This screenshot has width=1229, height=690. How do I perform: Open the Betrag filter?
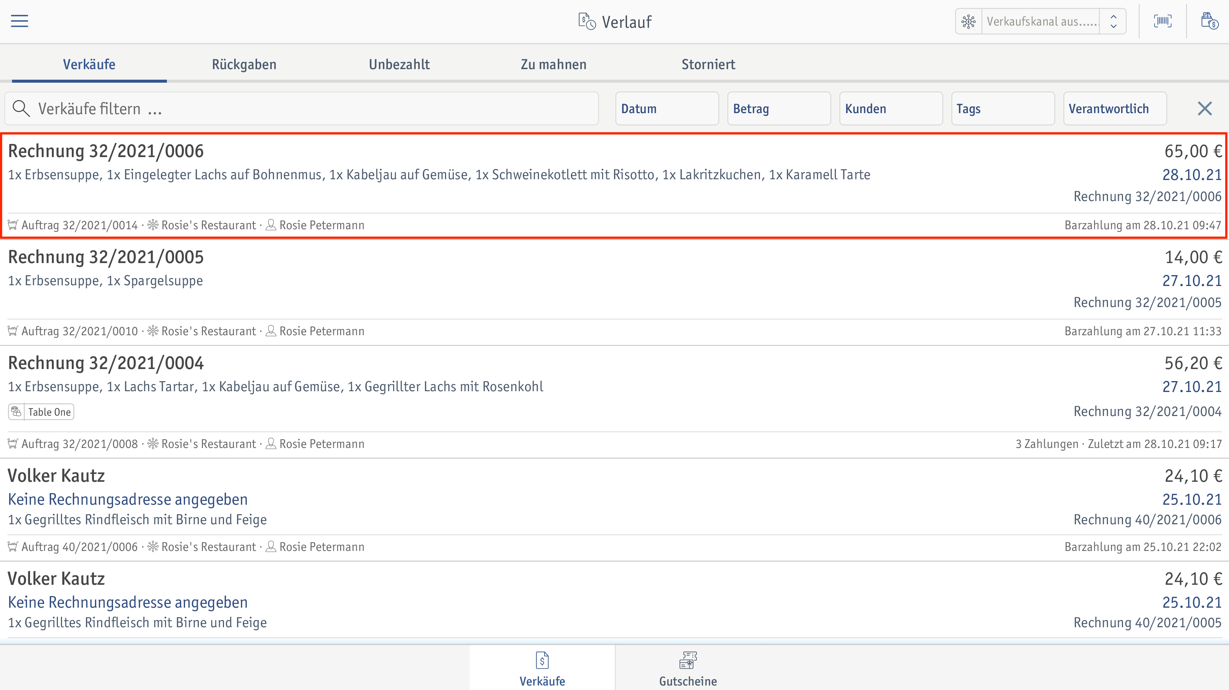coord(779,109)
